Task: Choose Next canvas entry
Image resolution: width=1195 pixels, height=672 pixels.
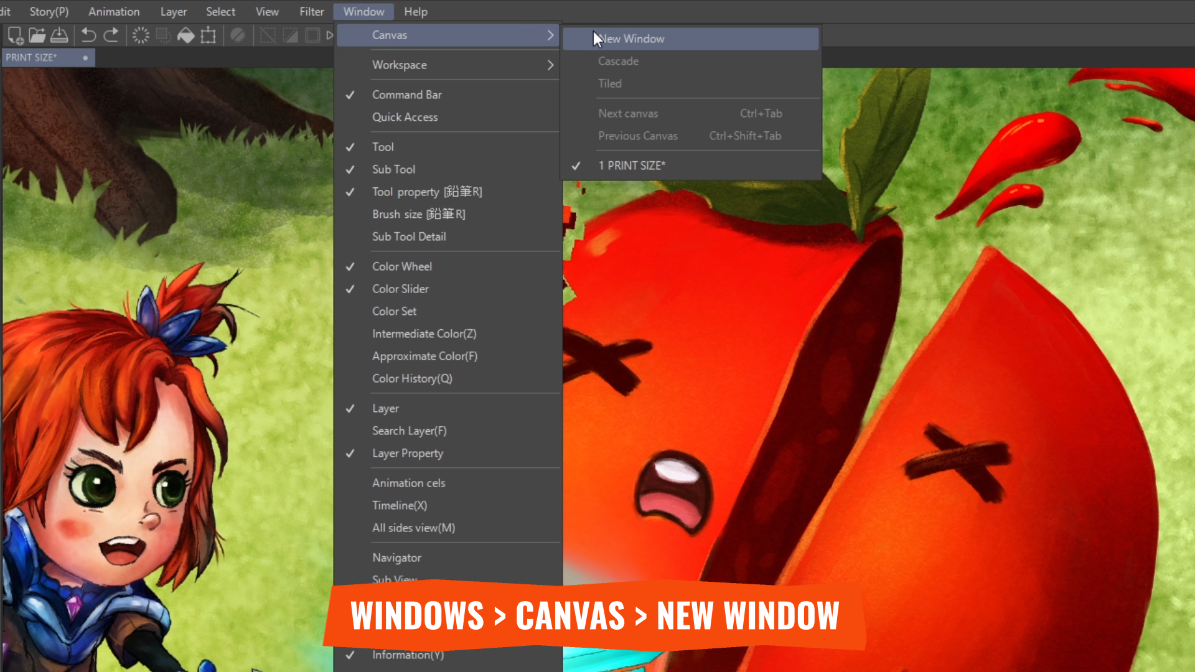Action: [691, 113]
